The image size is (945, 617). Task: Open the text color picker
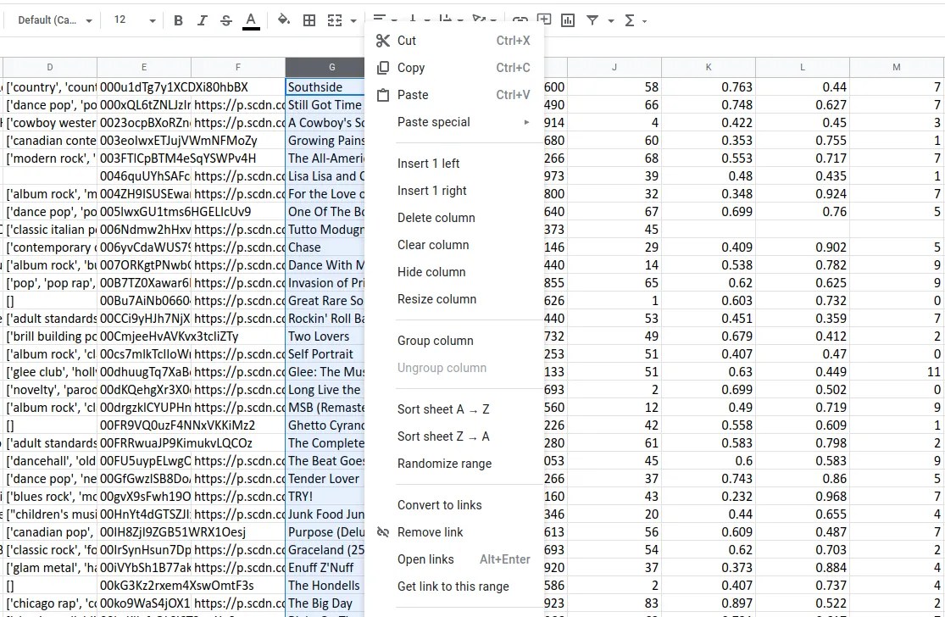pyautogui.click(x=251, y=20)
